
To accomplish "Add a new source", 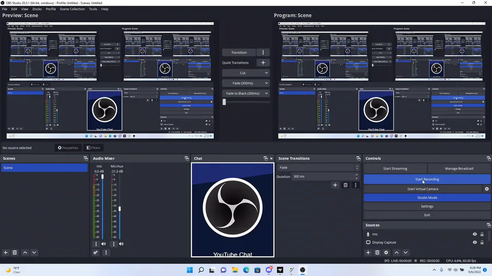I will pos(368,253).
